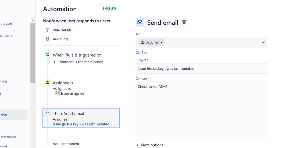Click envelope icon on Then: Send email step
Viewport: 286px width, 148px height.
coord(47,113)
